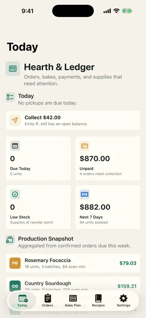This screenshot has height=318, width=146.
Task: Open the Bake Plan tab
Action: point(73,301)
